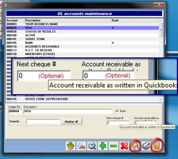Click the Bank column header

pos(135,20)
